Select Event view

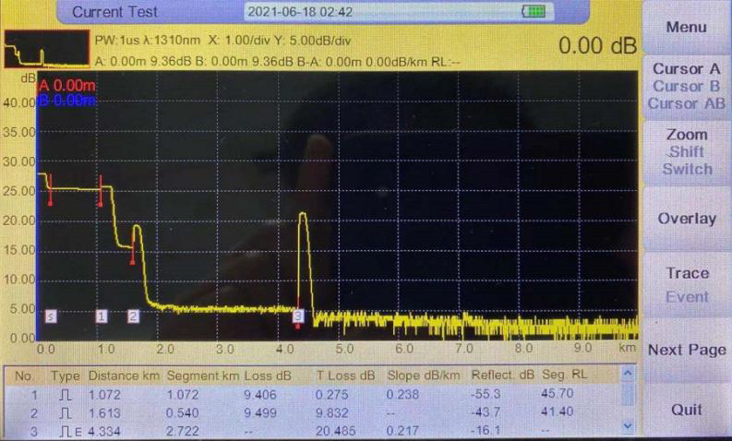coord(687,297)
